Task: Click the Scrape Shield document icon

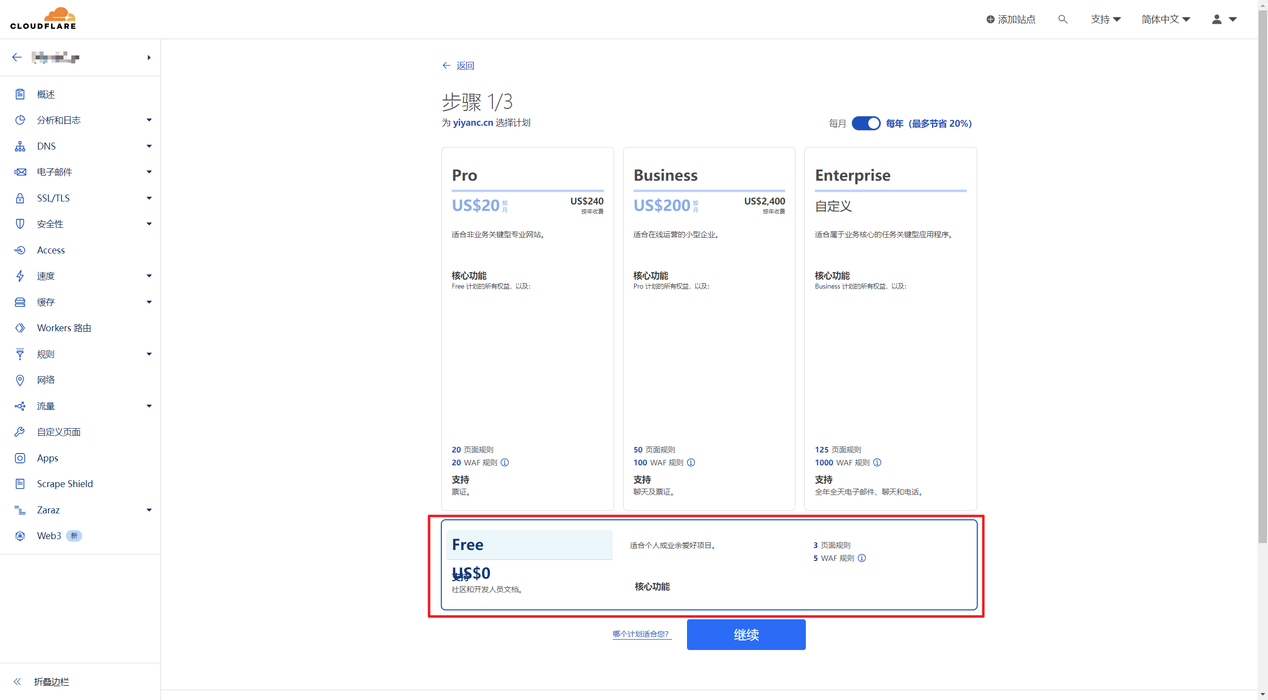Action: pyautogui.click(x=20, y=484)
